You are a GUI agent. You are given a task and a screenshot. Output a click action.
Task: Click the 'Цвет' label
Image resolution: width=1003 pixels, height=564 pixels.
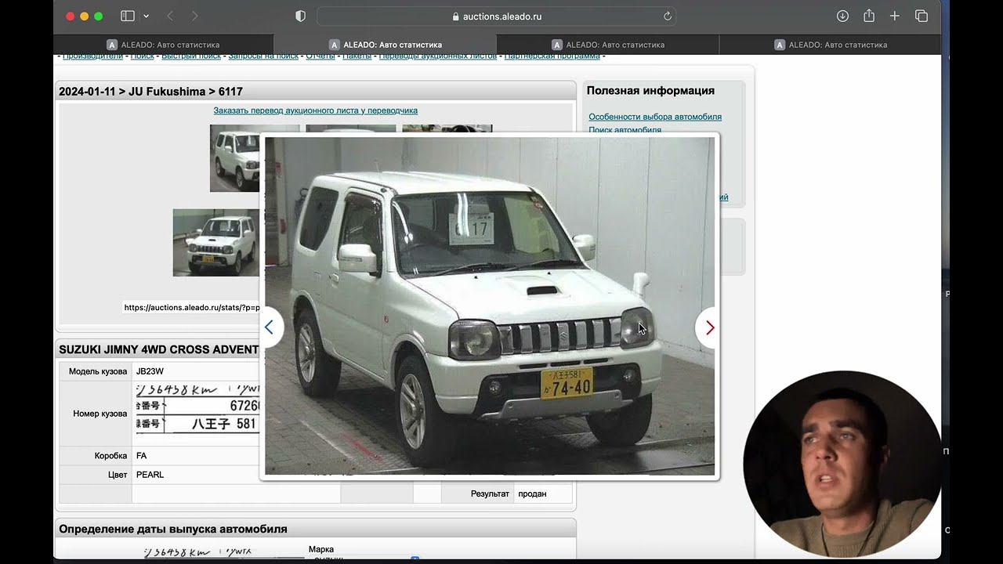[x=118, y=475]
